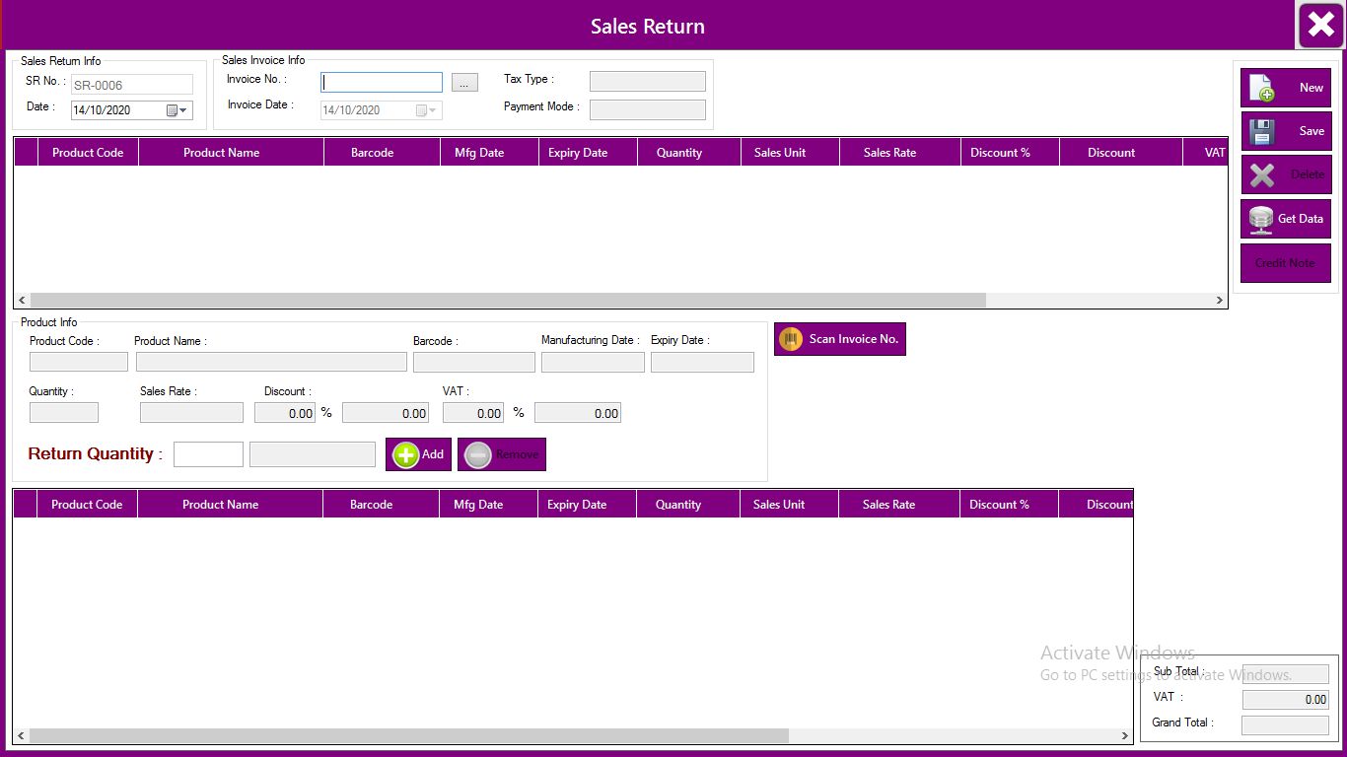Close the Sales Return window

[1320, 26]
